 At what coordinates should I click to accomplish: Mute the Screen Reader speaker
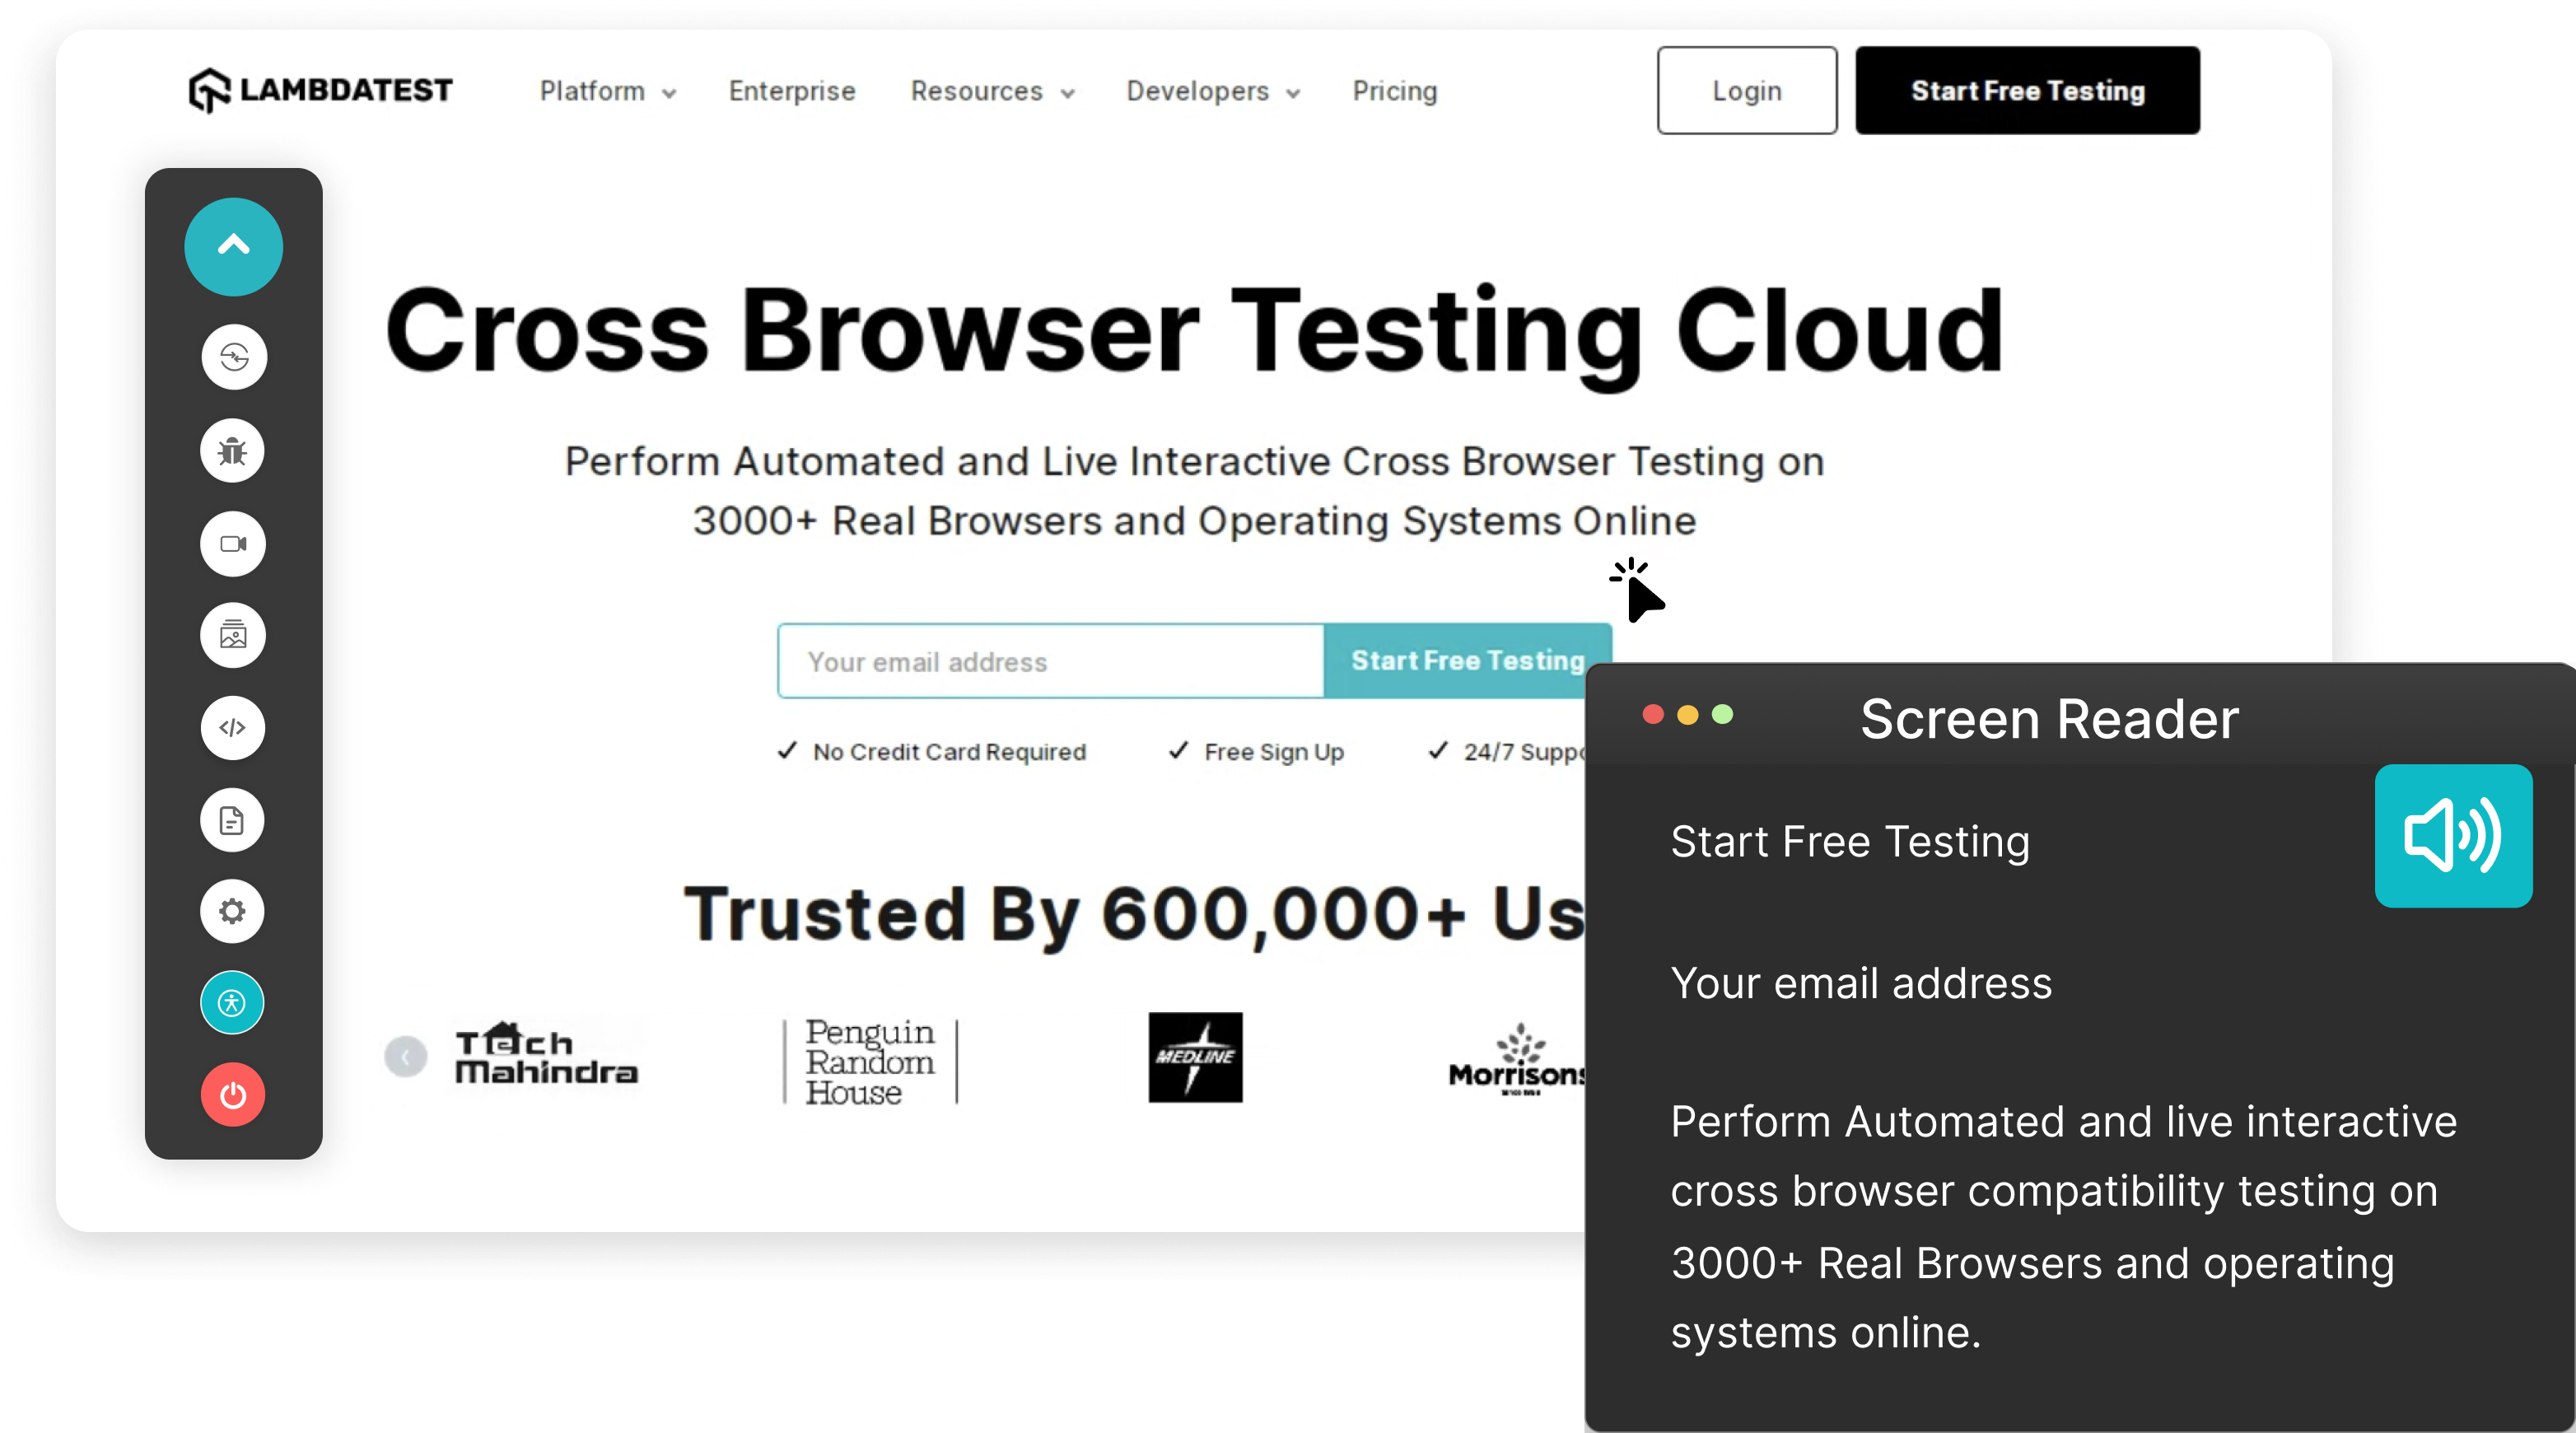point(2453,837)
